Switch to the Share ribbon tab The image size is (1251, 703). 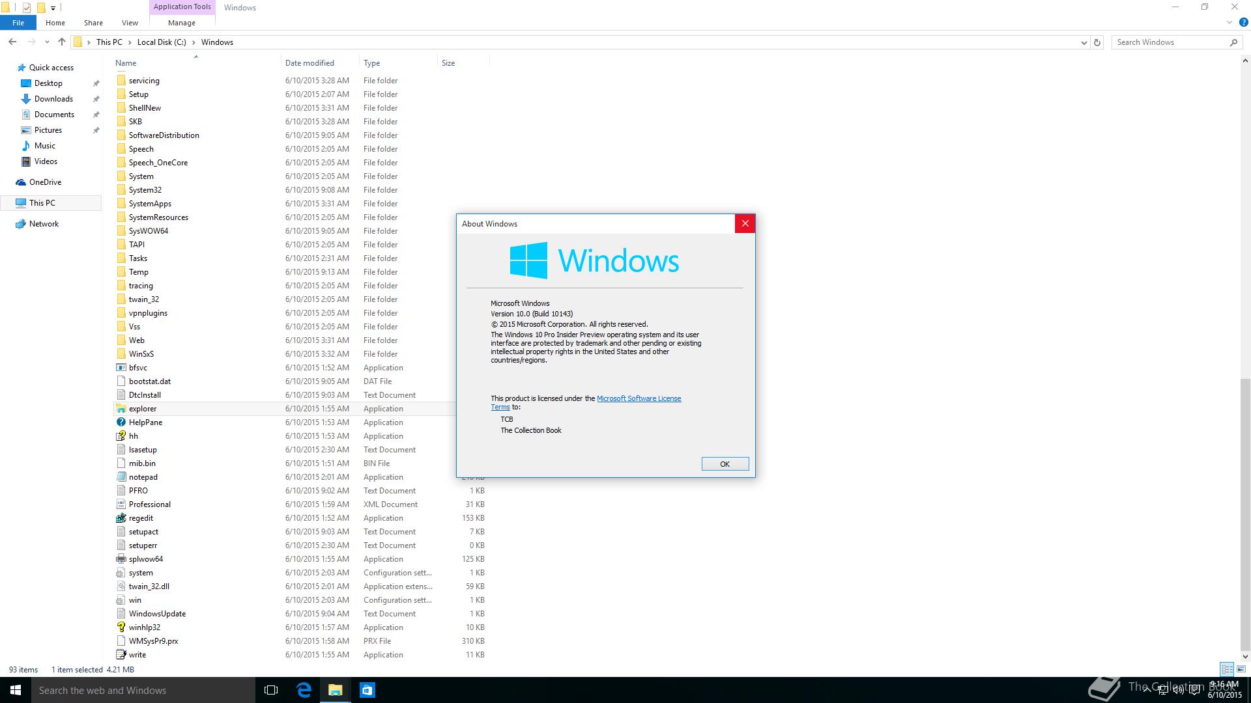(93, 23)
